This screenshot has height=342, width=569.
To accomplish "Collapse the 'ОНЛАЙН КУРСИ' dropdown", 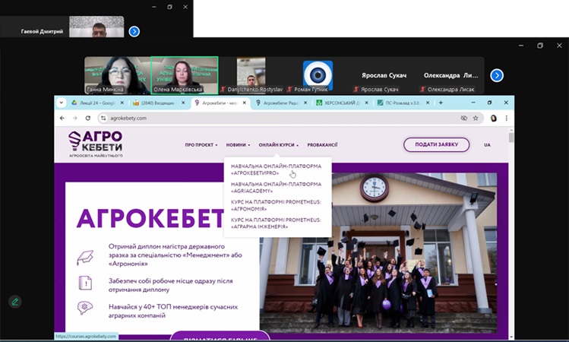I will pos(278,145).
